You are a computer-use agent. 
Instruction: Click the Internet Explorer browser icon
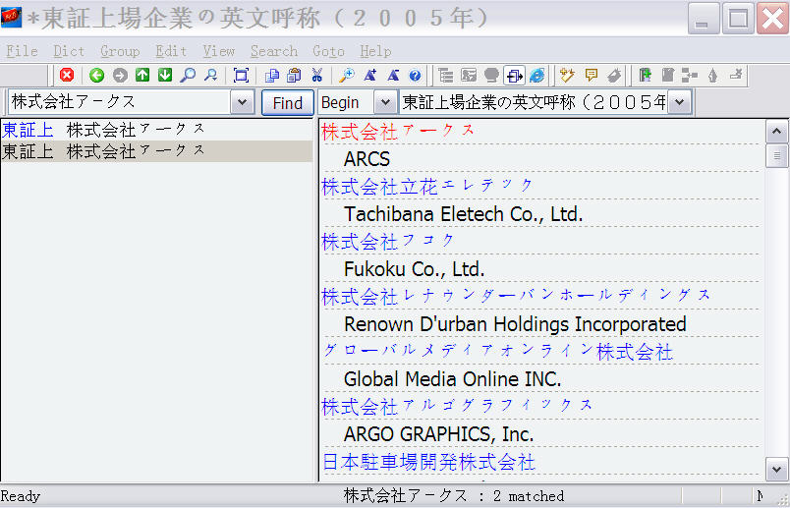pos(537,76)
